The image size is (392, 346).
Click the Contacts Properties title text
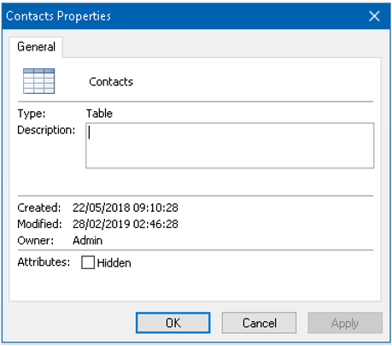pos(58,16)
